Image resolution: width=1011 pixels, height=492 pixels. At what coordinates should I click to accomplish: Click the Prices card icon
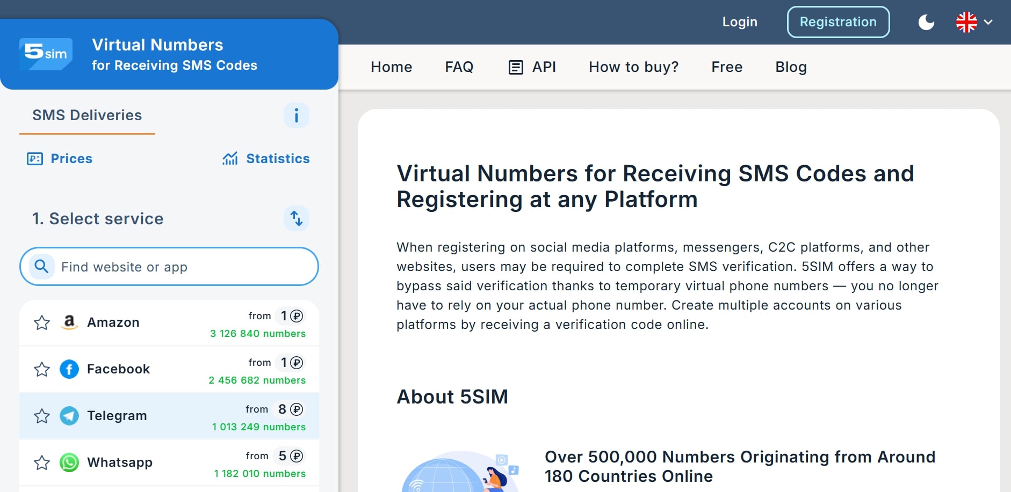35,159
